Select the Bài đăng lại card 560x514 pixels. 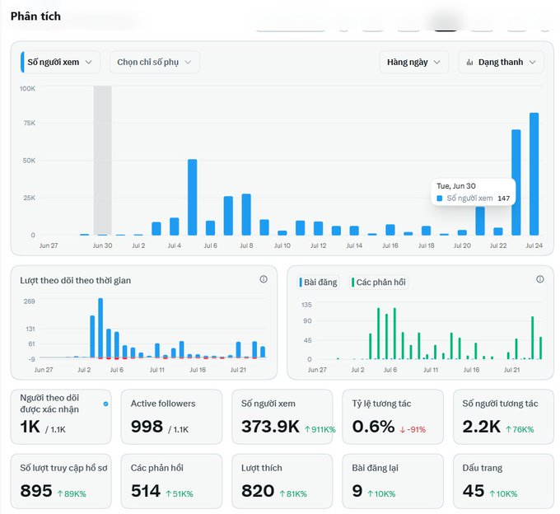(x=393, y=481)
